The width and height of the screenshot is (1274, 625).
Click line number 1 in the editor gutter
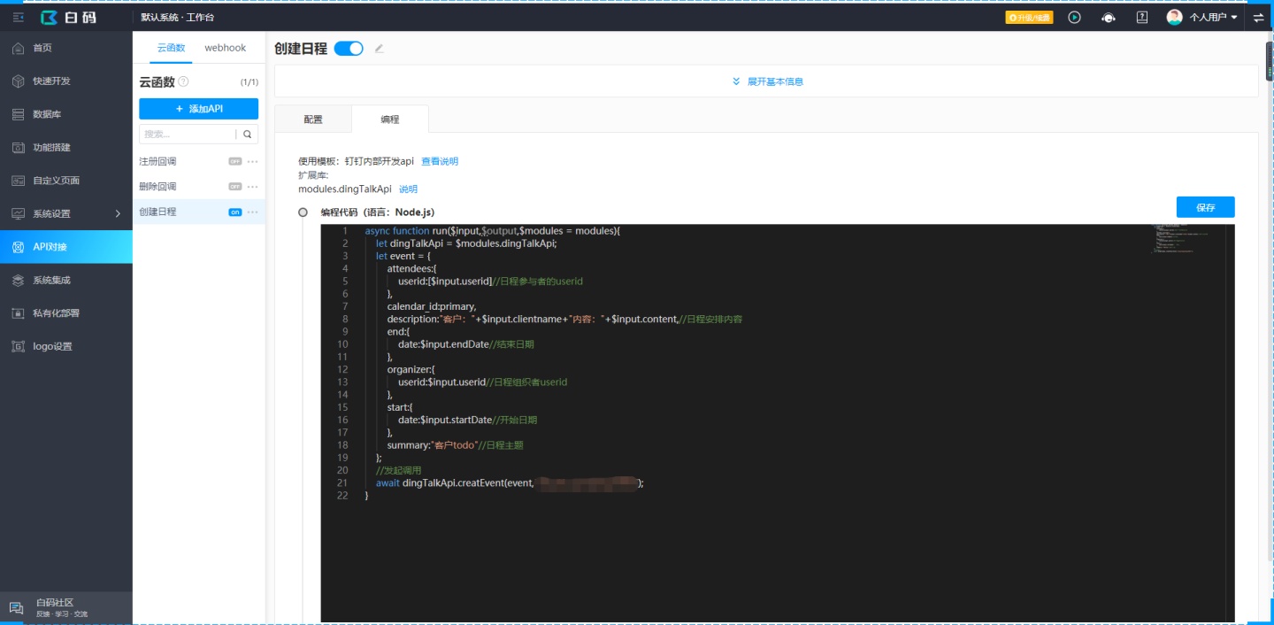[345, 231]
